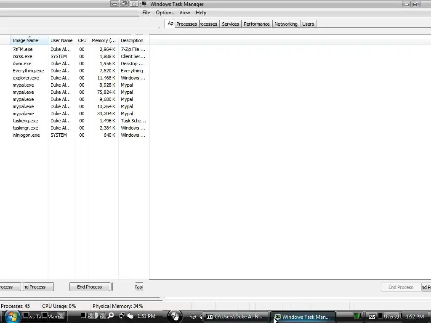Click the 11,468 K memory value

(x=106, y=78)
